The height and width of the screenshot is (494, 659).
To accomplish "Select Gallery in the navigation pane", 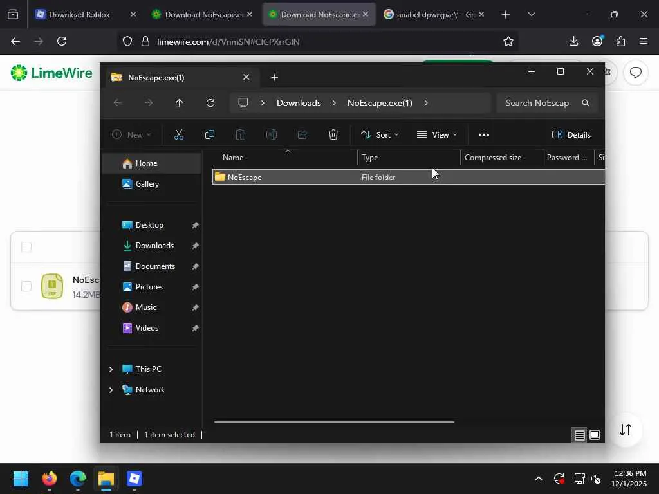I will pyautogui.click(x=151, y=184).
